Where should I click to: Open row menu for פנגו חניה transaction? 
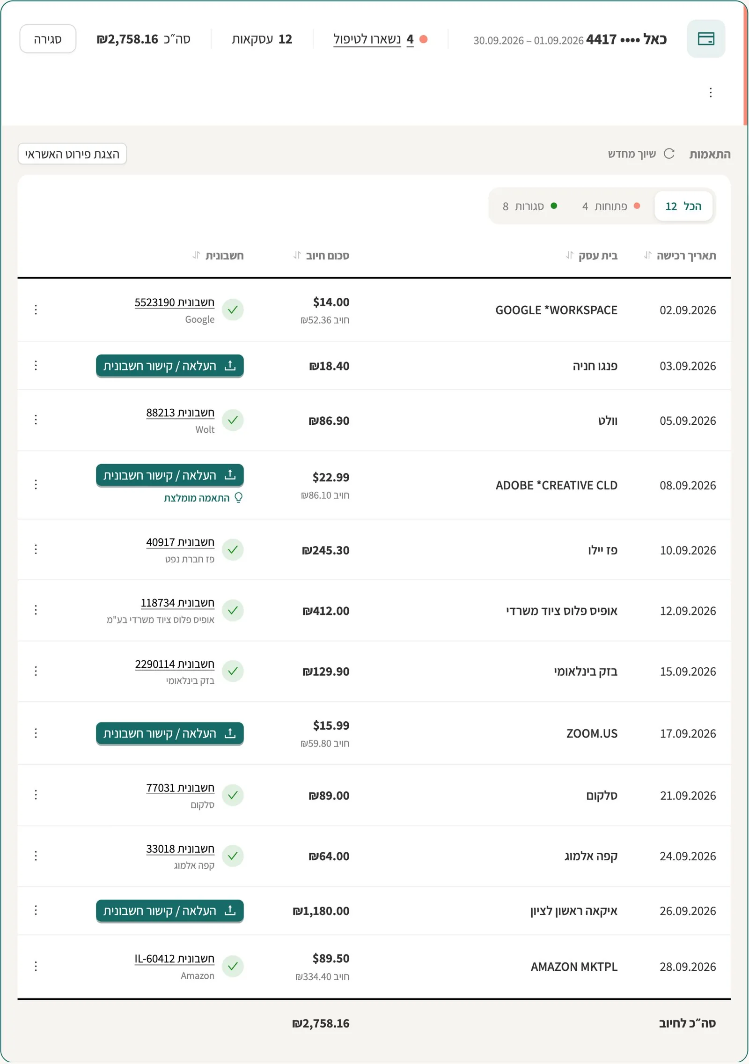(36, 365)
